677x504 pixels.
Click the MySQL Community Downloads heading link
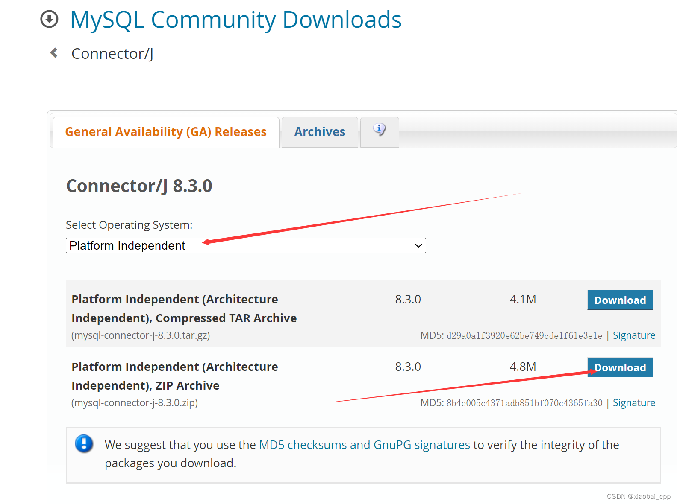[x=236, y=20]
